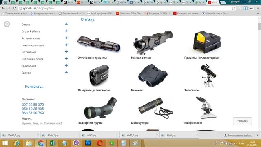Viewport: 261px width, 147px height.
Task: Open the Ночная оптика category link
Action: click(x=141, y=58)
